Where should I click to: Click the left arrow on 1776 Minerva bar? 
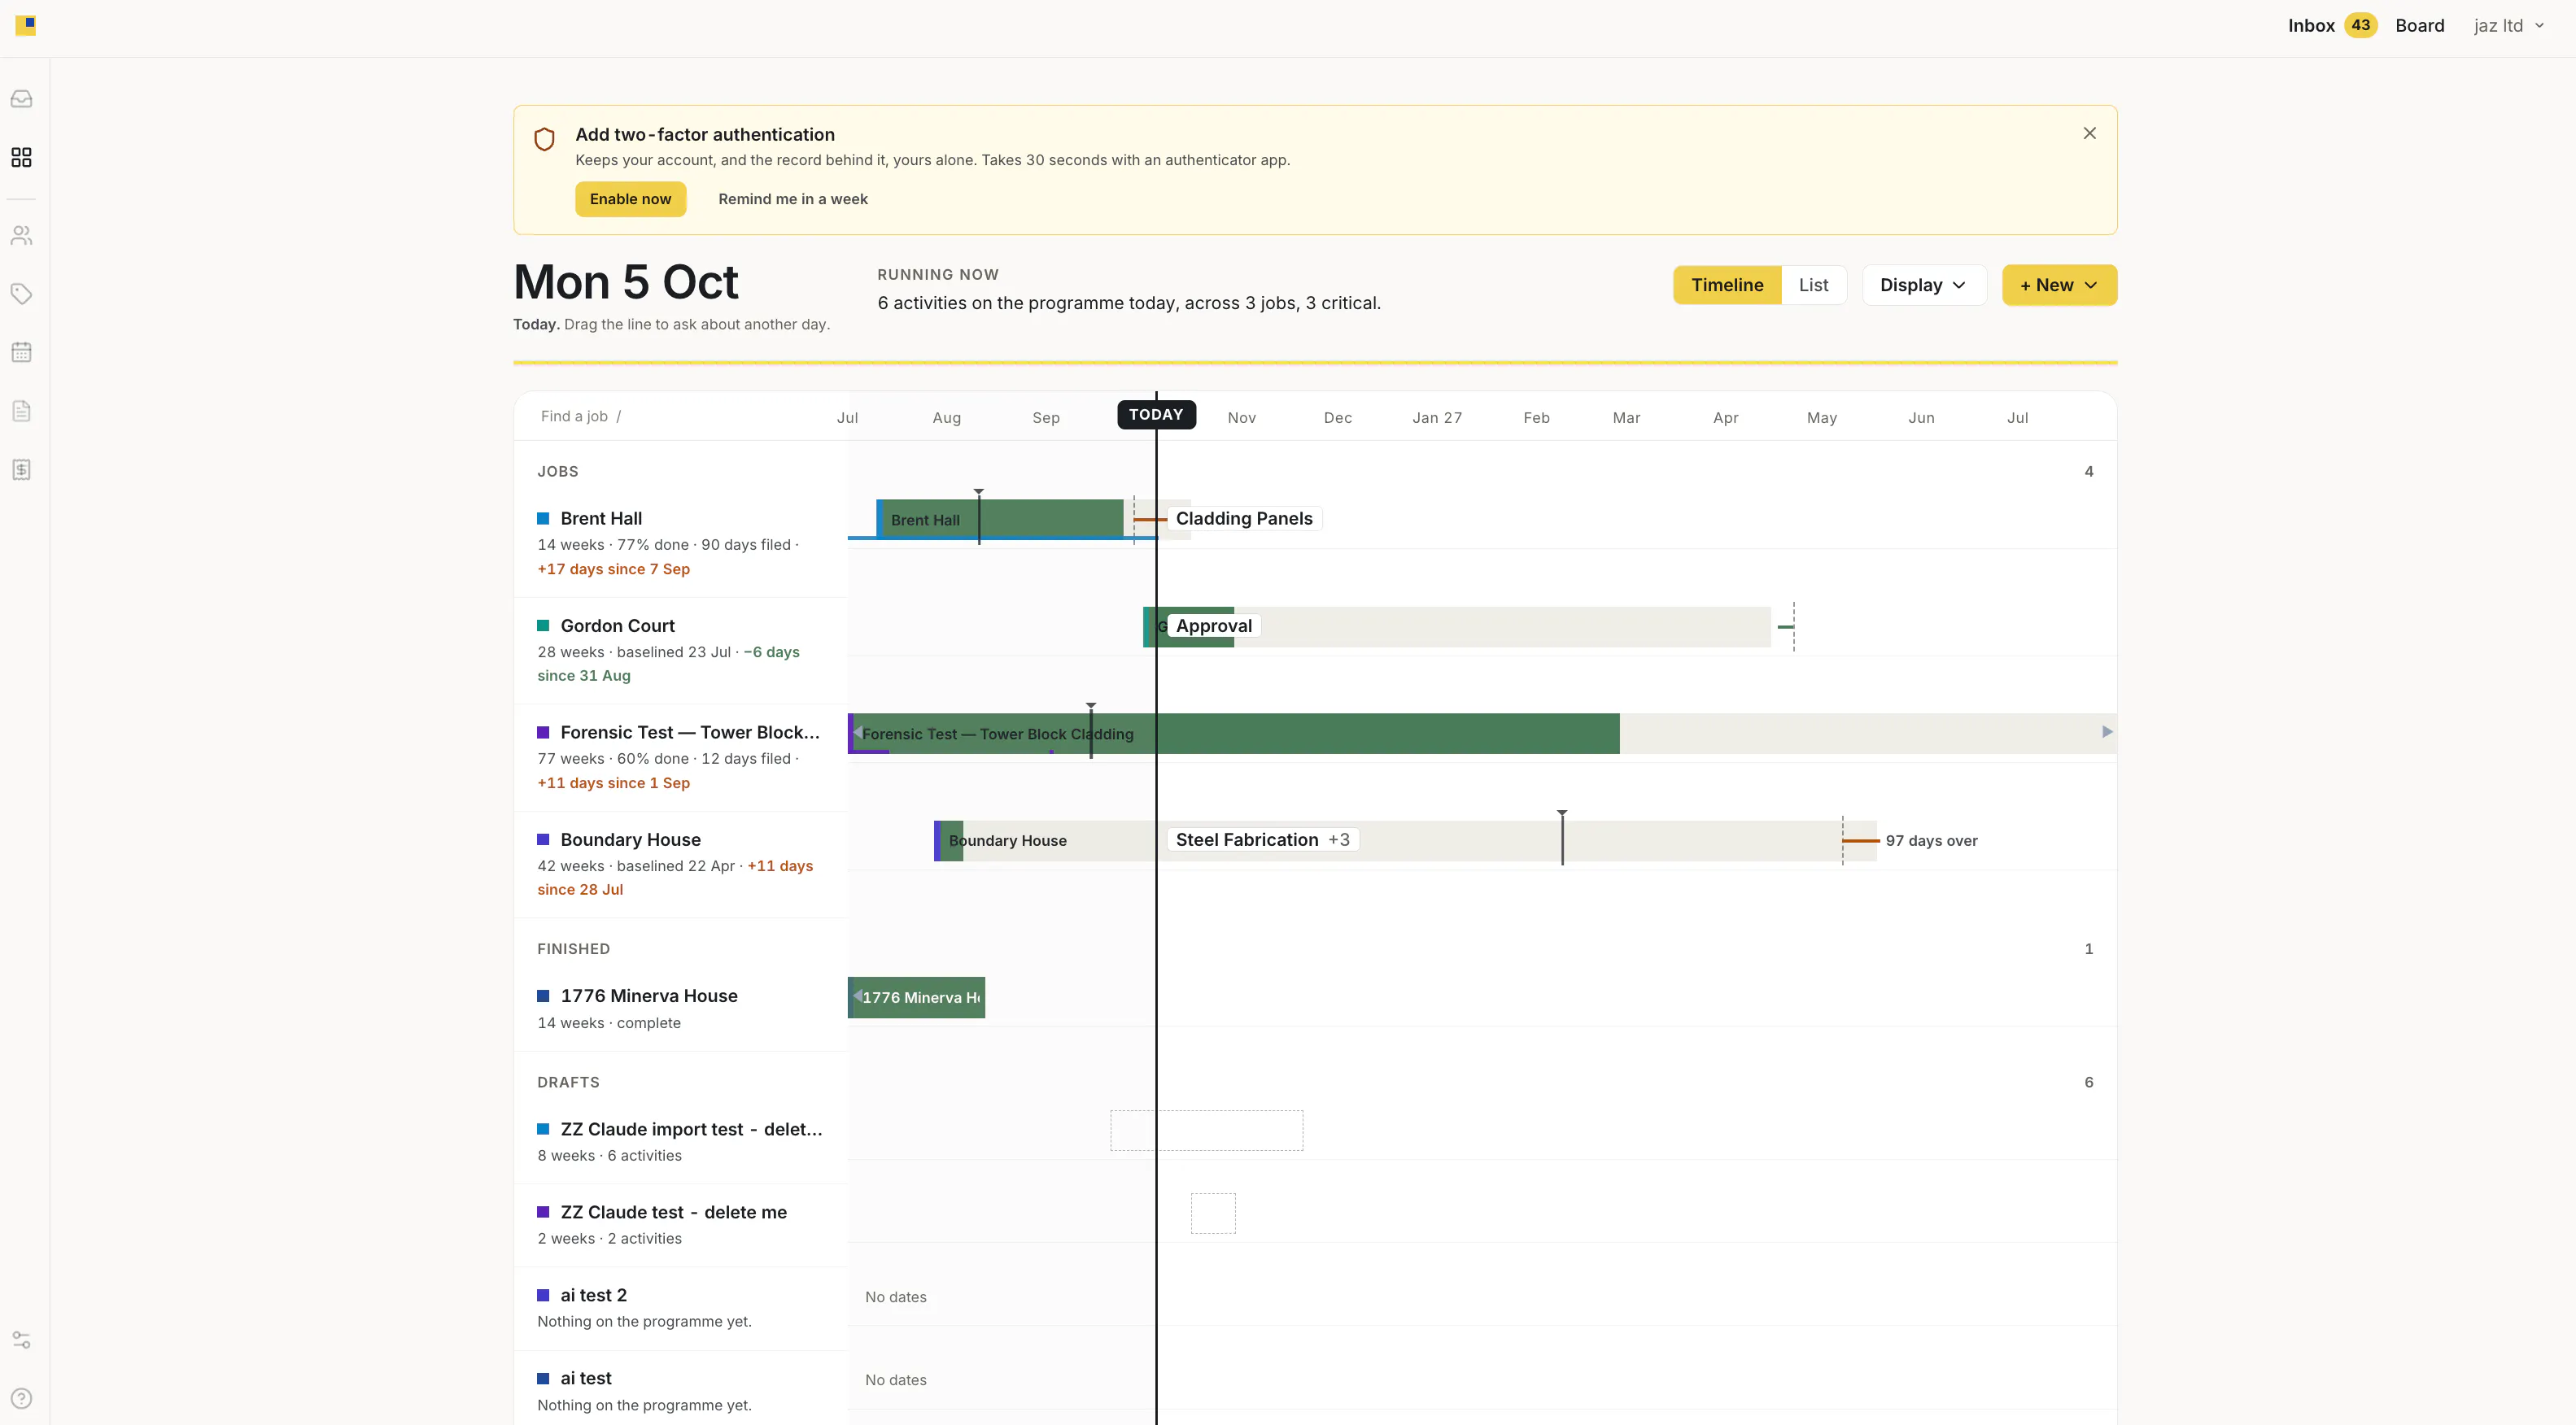tap(857, 996)
